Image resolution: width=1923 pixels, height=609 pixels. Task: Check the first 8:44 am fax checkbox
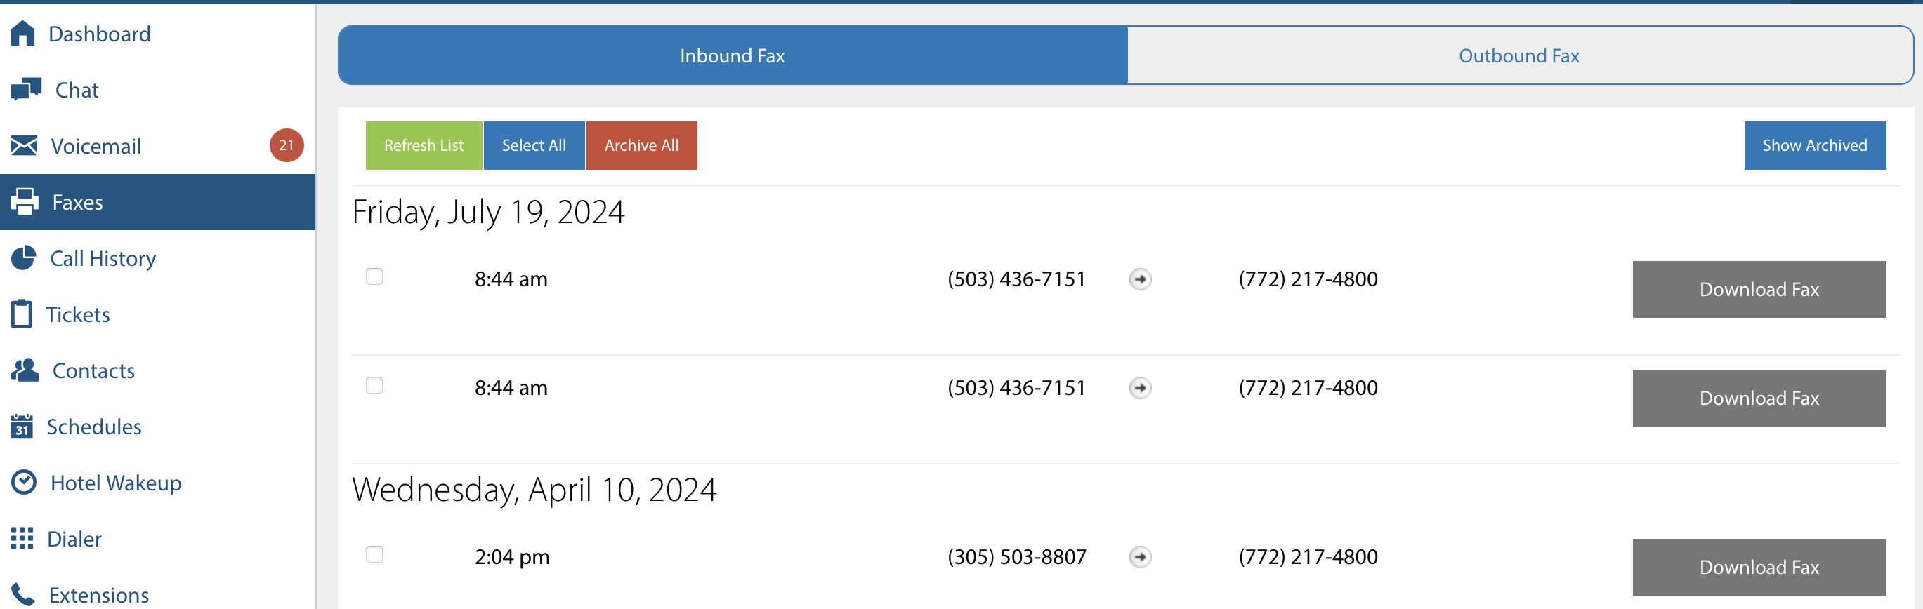coord(374,276)
